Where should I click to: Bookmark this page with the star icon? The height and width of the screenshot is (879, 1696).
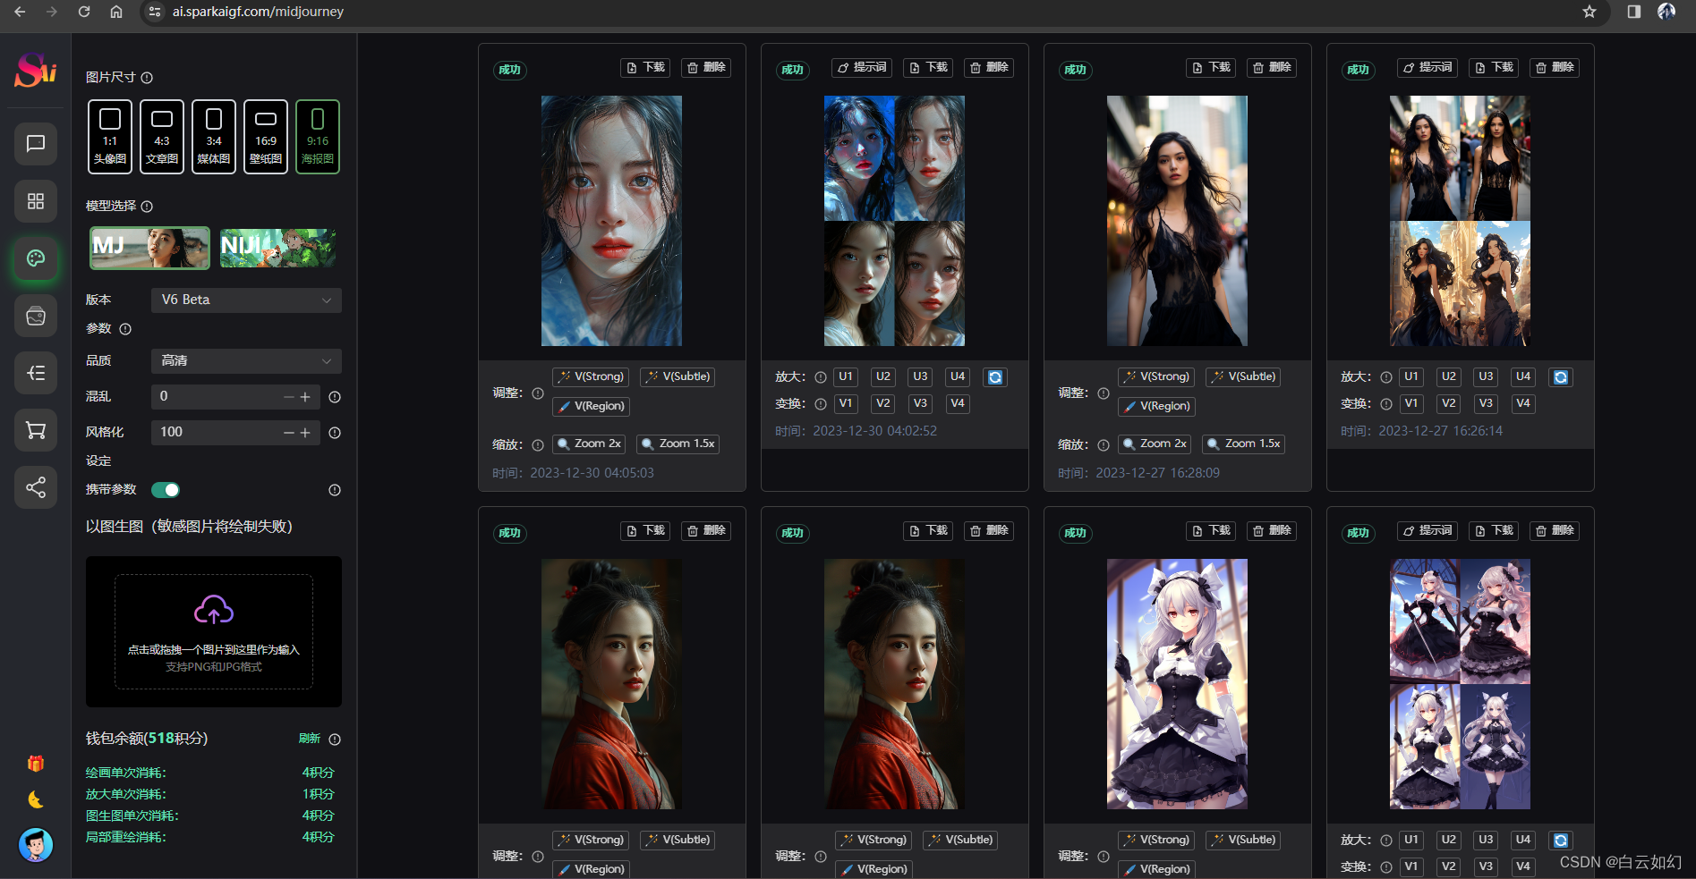(1589, 12)
